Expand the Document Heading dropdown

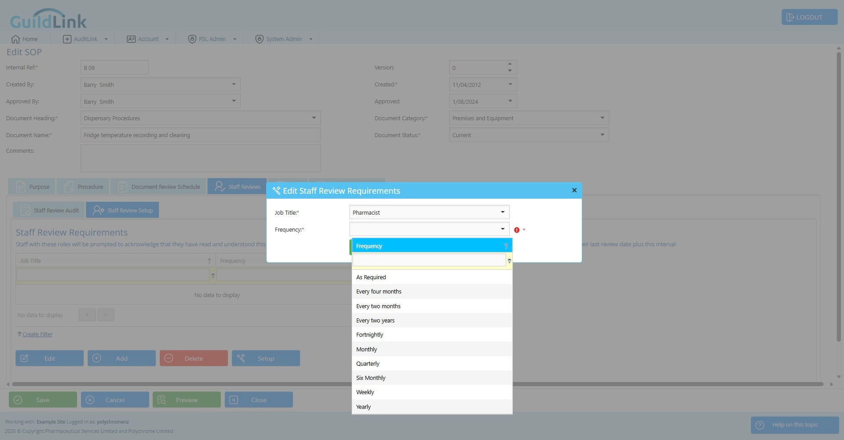click(x=314, y=118)
